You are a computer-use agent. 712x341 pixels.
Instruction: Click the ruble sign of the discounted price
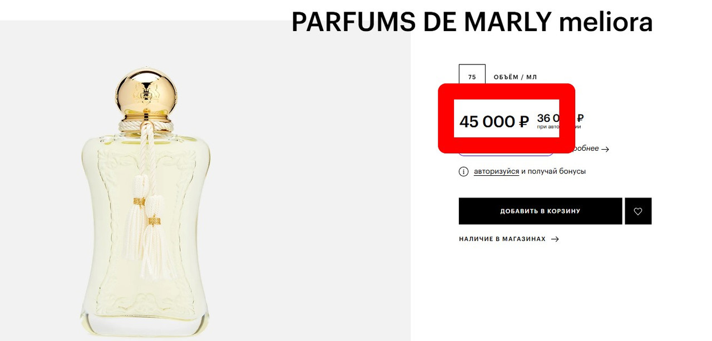click(x=580, y=118)
